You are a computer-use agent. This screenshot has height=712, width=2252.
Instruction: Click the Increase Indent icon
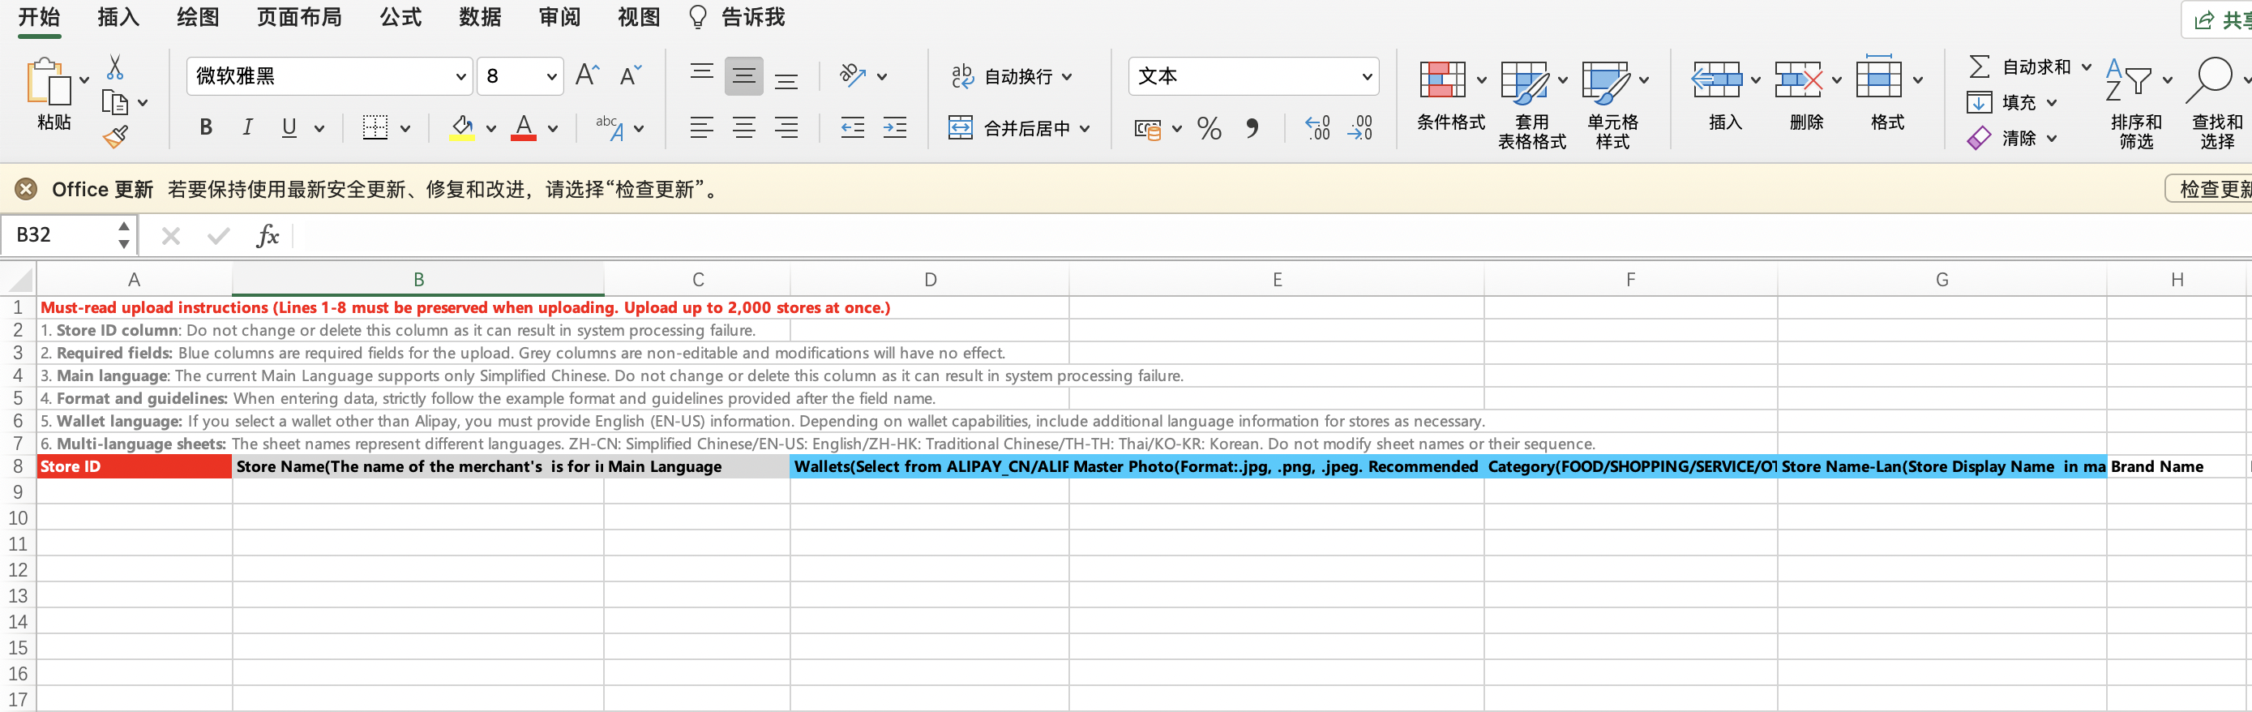click(x=894, y=129)
